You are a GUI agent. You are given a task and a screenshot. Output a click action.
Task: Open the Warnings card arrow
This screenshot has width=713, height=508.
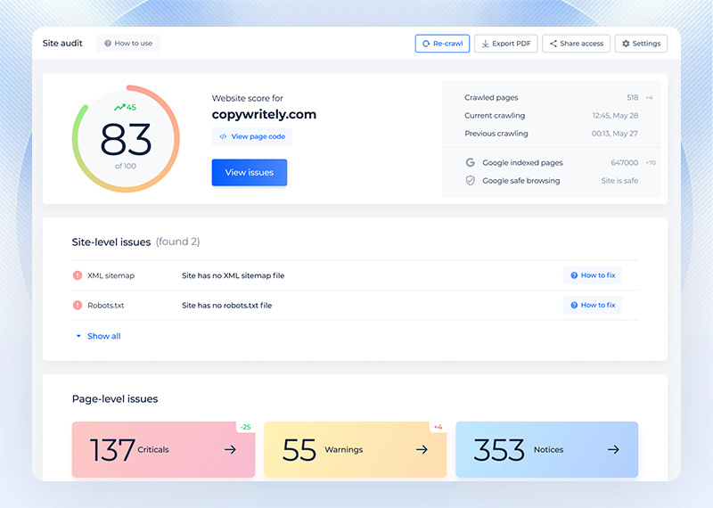click(x=422, y=450)
